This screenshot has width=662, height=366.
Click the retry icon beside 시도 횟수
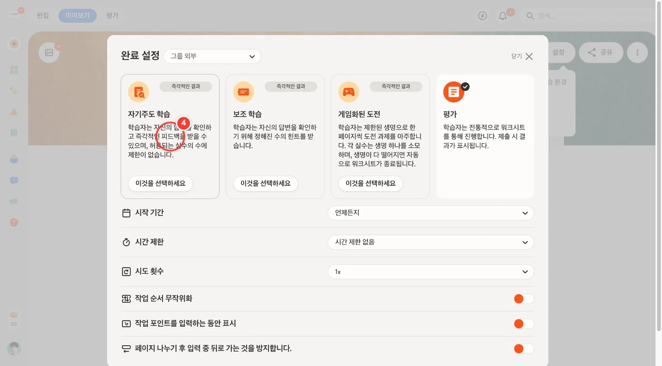coord(126,272)
